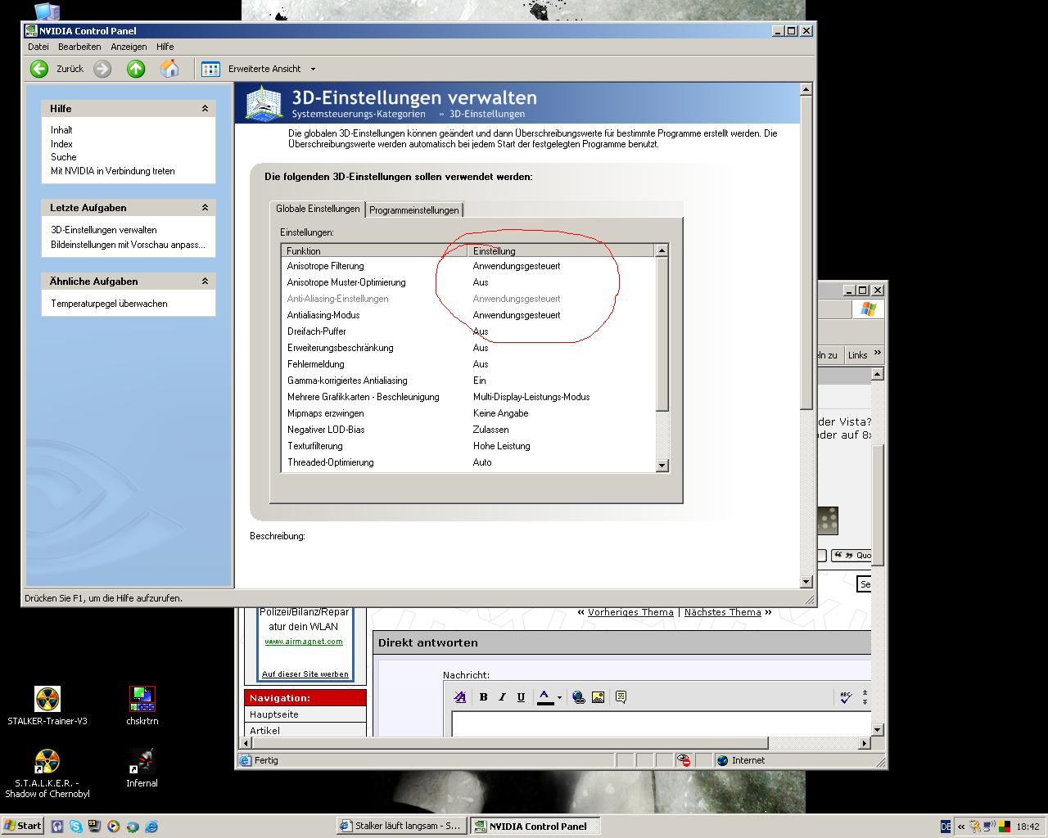The width and height of the screenshot is (1048, 838).
Task: Open the Nächstes Thema link
Action: click(x=722, y=612)
